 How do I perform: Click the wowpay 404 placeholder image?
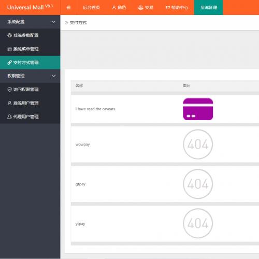click(198, 144)
